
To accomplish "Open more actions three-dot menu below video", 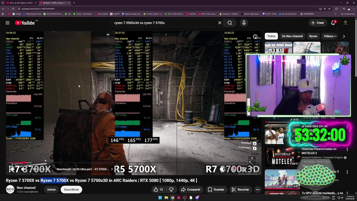I will 258,190.
